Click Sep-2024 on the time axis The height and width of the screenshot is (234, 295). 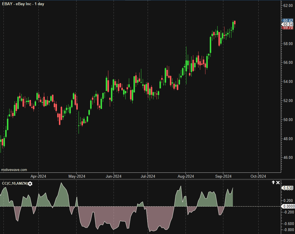point(223,176)
